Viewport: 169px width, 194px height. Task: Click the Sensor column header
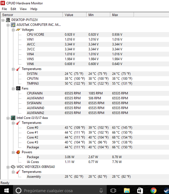coord(32,15)
